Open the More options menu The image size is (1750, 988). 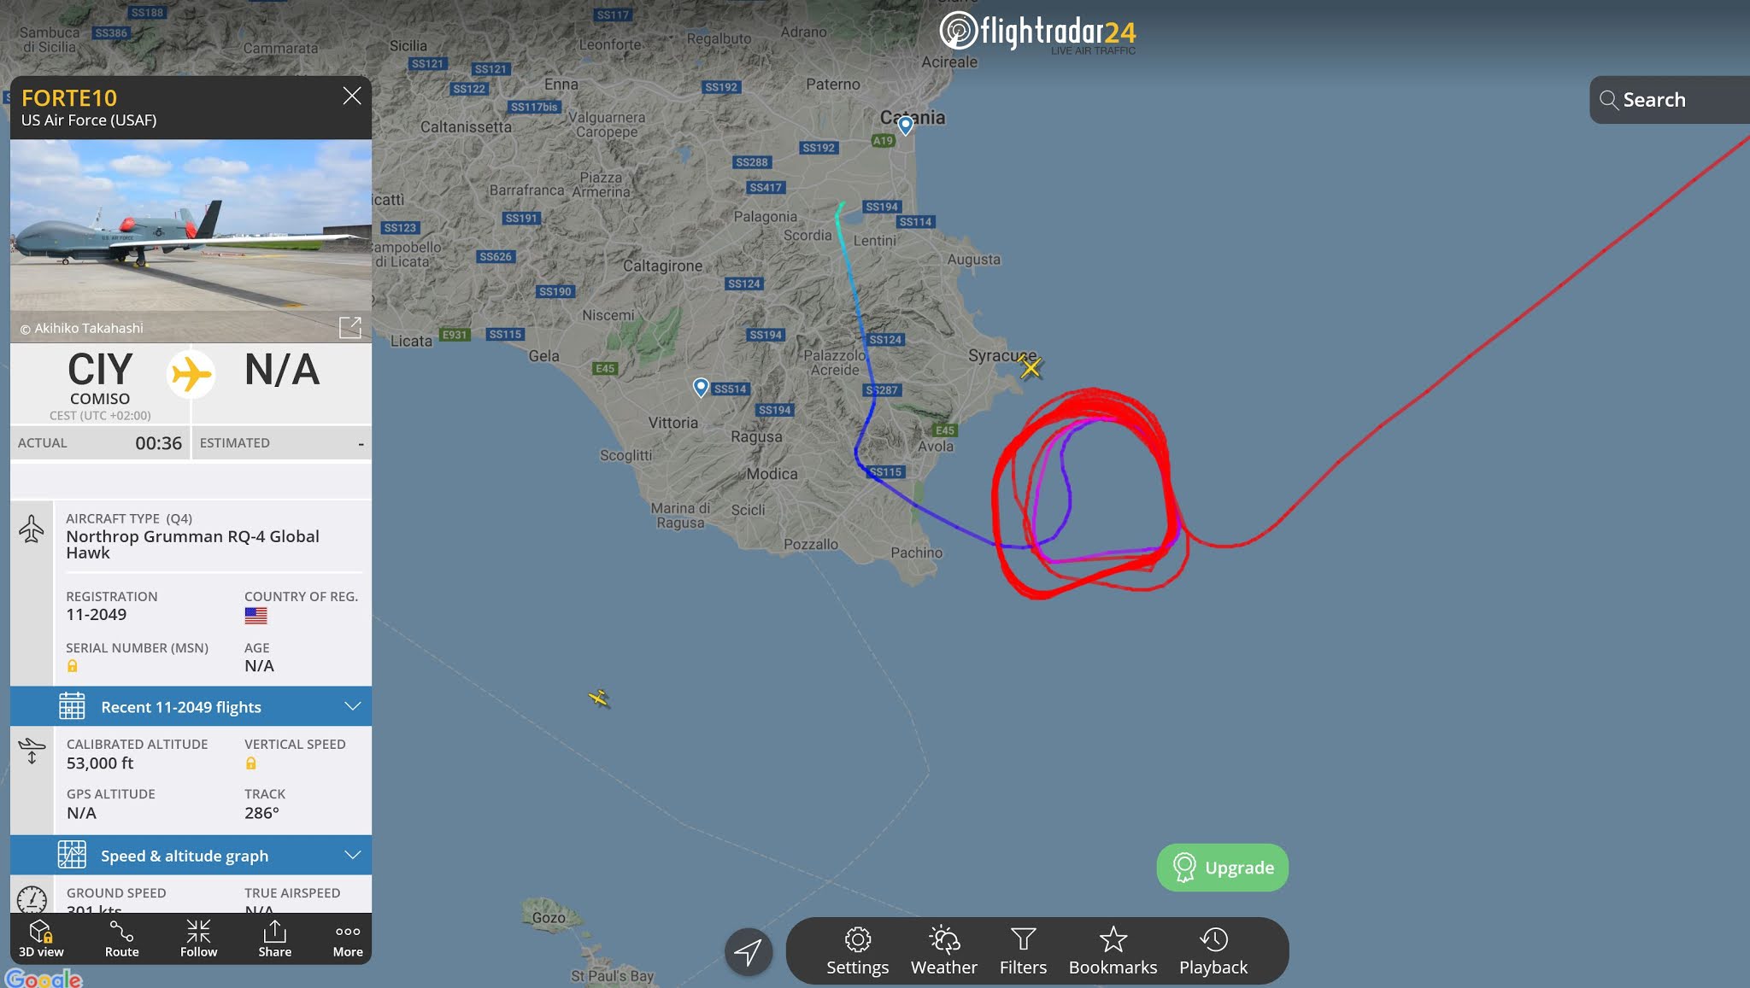click(x=348, y=938)
